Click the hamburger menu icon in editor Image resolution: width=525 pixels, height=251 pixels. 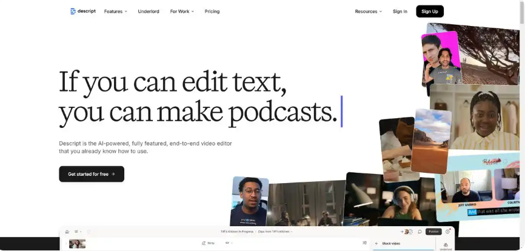click(76, 232)
